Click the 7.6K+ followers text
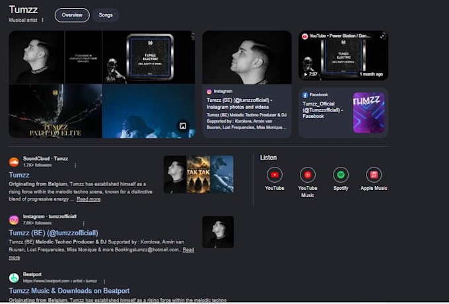The height and width of the screenshot is (304, 449). click(x=37, y=223)
